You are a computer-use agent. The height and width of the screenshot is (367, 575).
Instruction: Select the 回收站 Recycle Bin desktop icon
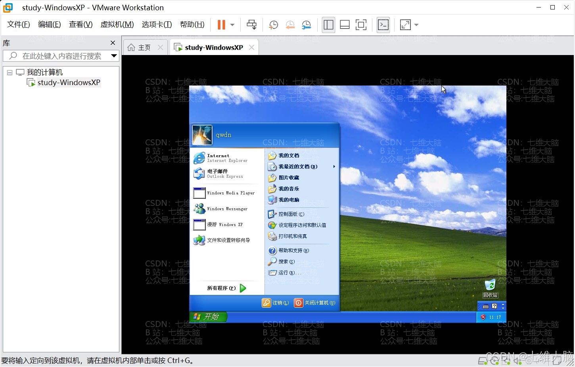[491, 289]
